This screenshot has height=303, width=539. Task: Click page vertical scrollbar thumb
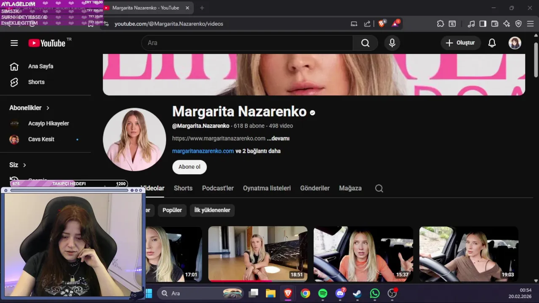click(x=536, y=59)
